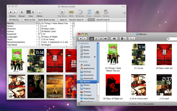The height and width of the screenshot is (111, 177).
Task: Open the Shoebox sidebar item
Action: (87, 92)
